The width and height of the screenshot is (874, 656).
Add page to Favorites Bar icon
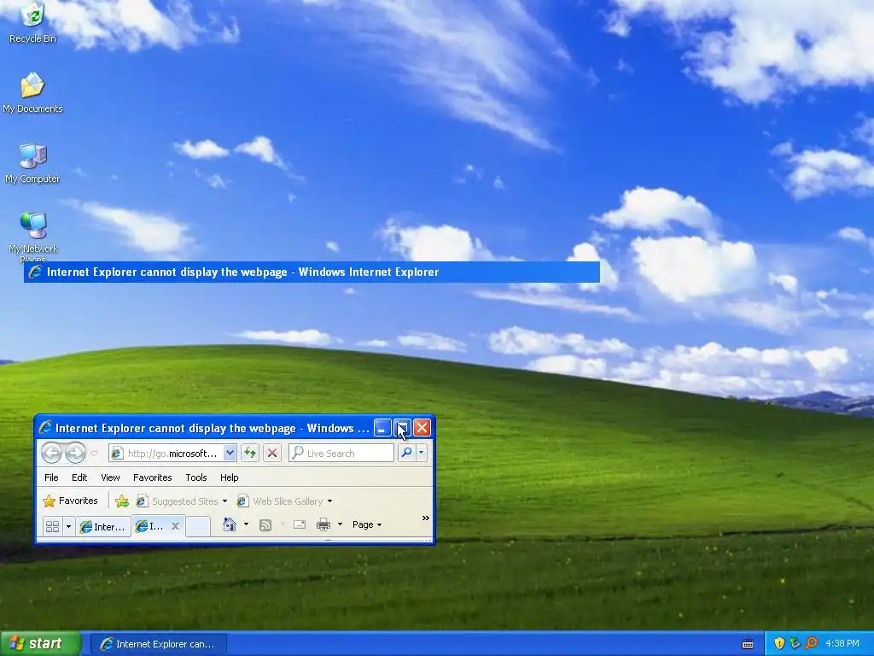point(121,501)
